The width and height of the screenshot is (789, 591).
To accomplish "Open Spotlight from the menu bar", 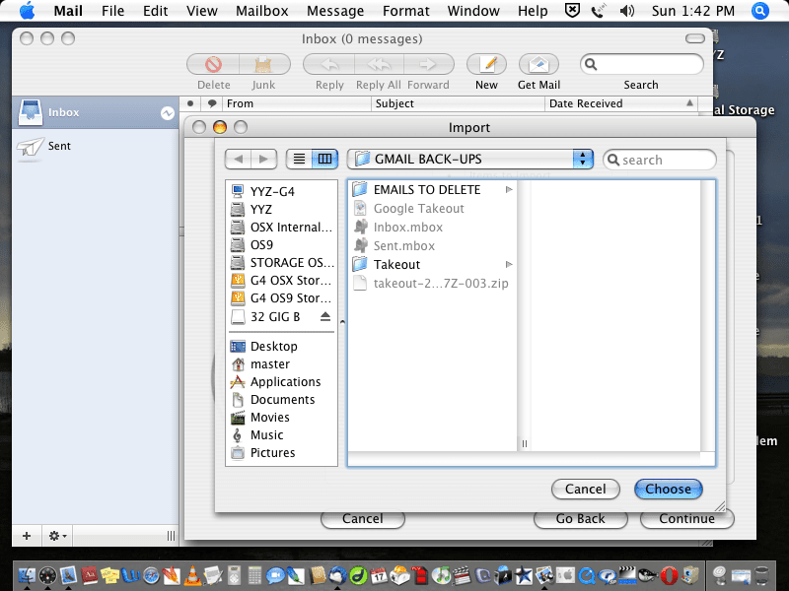I will 759,11.
